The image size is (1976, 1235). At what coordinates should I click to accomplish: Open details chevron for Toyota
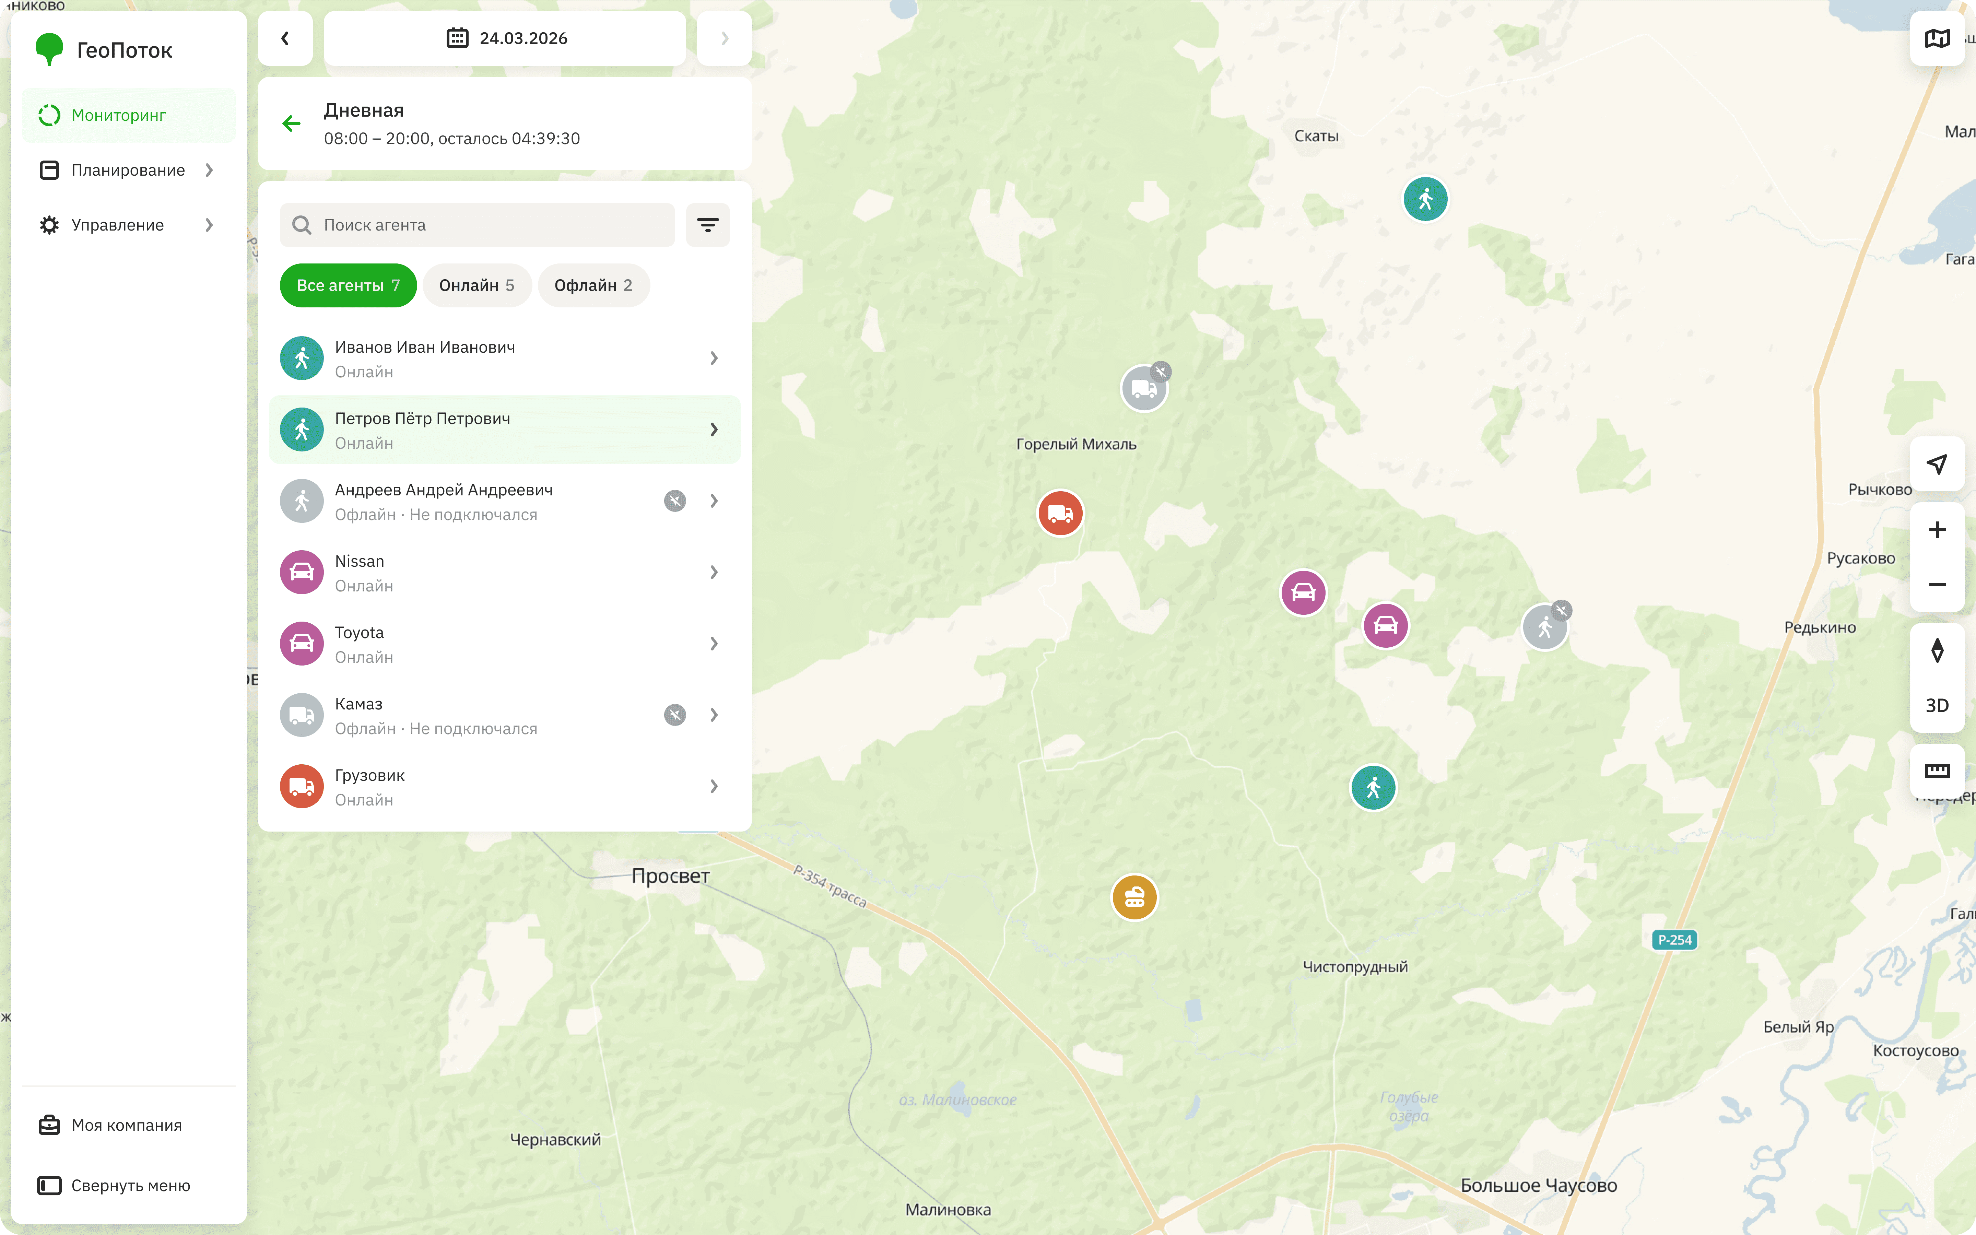tap(714, 644)
